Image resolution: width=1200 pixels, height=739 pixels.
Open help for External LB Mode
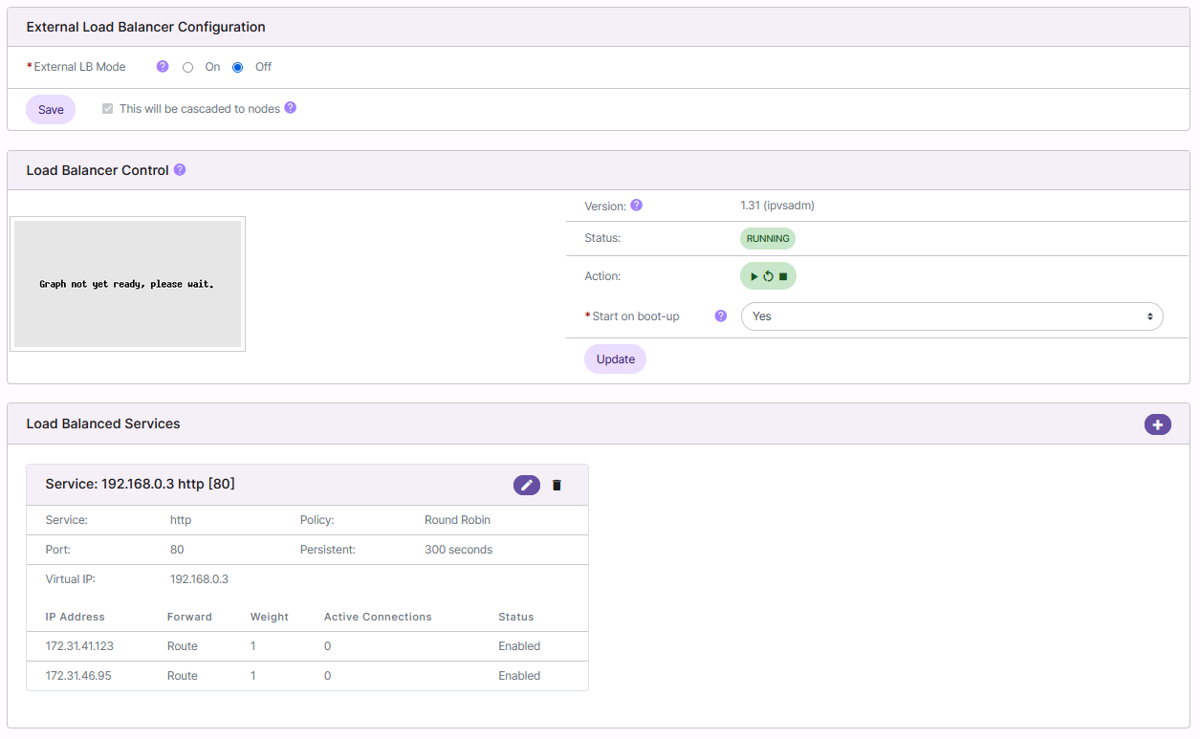(x=161, y=66)
